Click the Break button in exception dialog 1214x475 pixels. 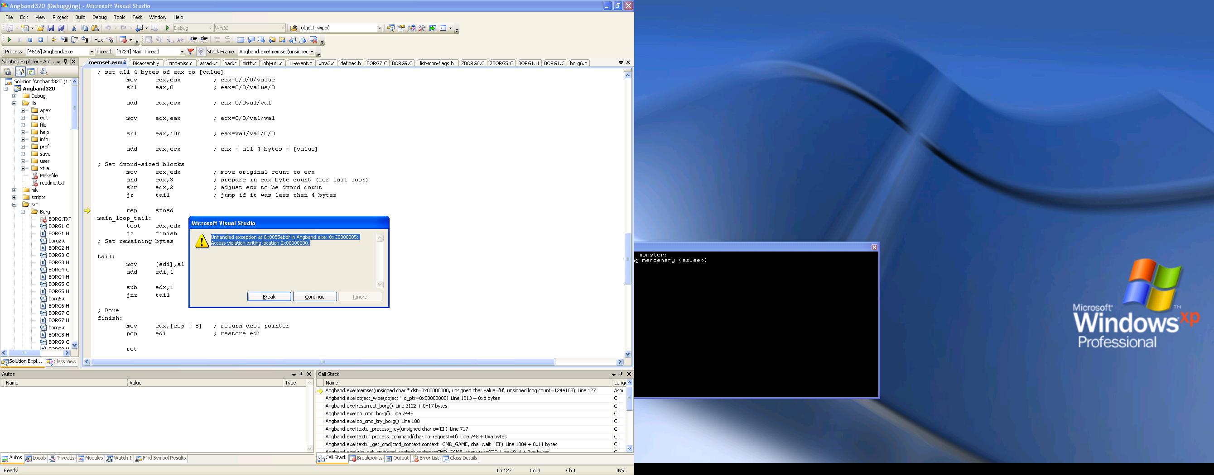[269, 297]
